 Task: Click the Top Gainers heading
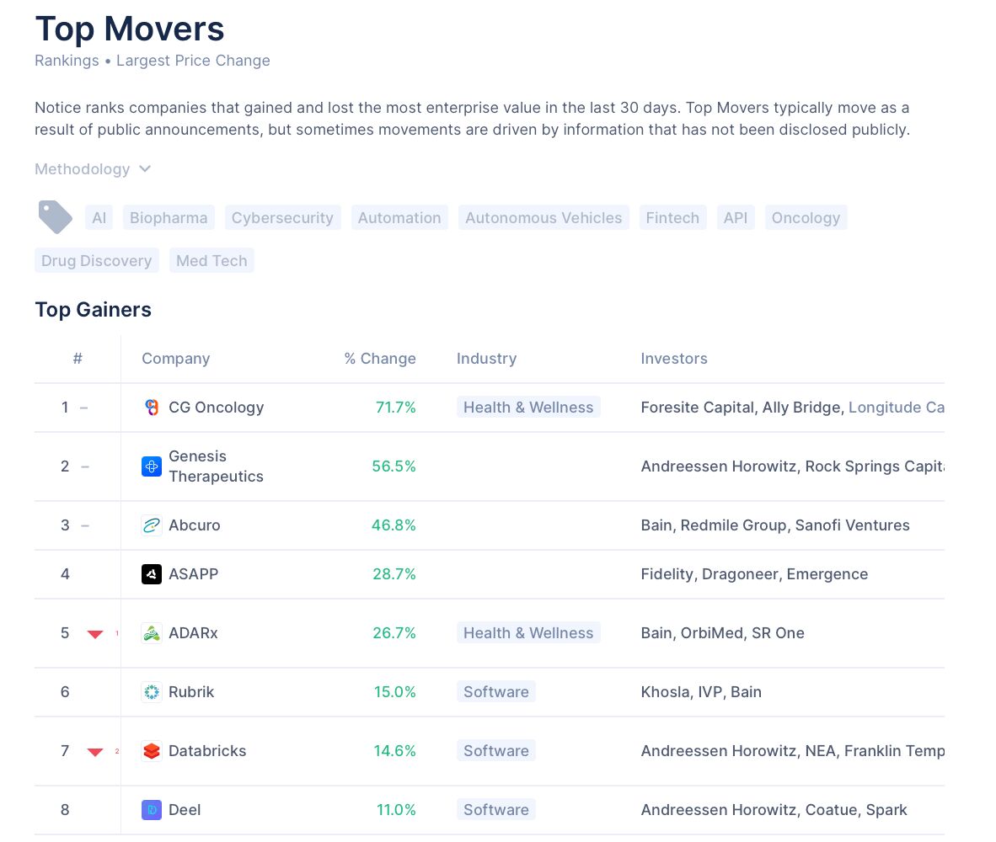click(94, 310)
